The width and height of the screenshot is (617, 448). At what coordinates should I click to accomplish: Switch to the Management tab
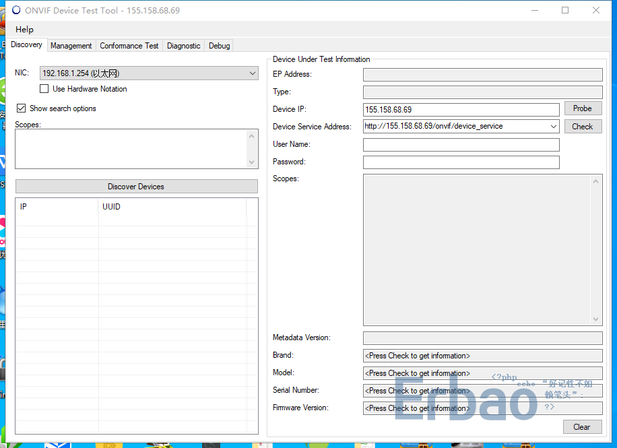tap(71, 46)
